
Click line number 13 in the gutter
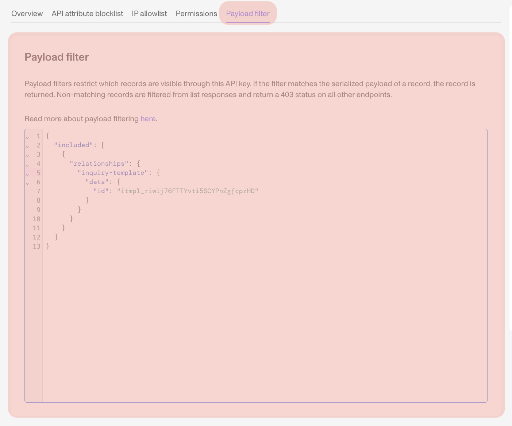point(36,246)
